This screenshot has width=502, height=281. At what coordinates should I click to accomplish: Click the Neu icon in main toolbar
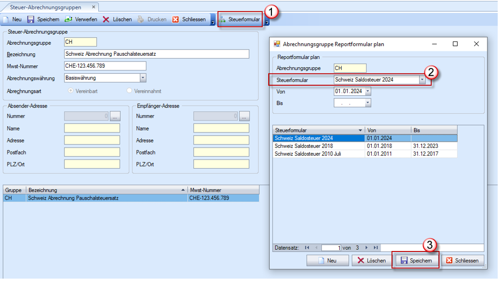click(6, 20)
